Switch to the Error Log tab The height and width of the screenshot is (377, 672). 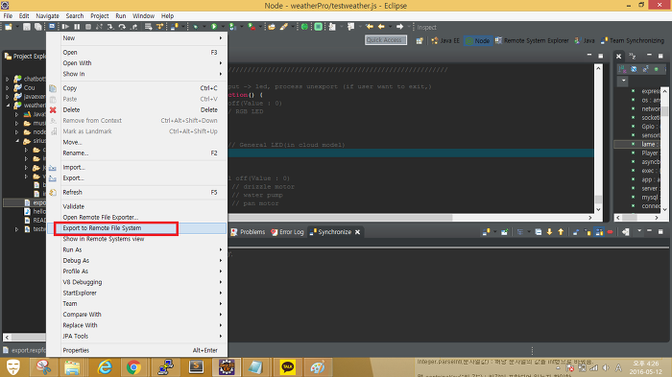[x=287, y=232]
